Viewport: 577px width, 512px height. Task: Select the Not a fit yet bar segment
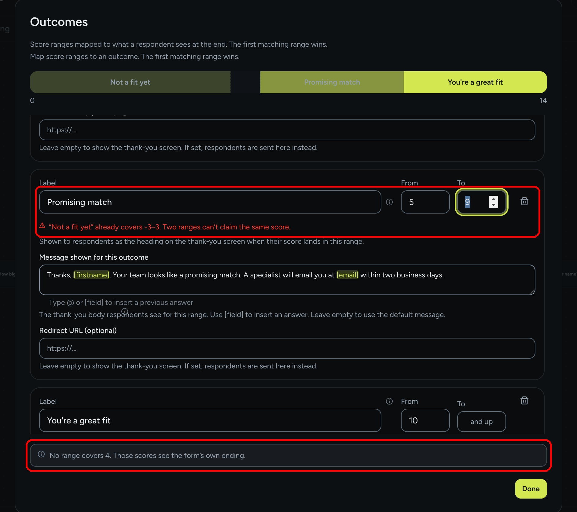pos(130,82)
